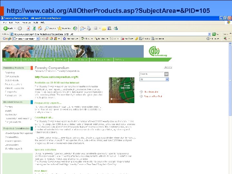Open CAB Abstracts in the left sidebar
The height and width of the screenshot is (174, 232).
12,76
